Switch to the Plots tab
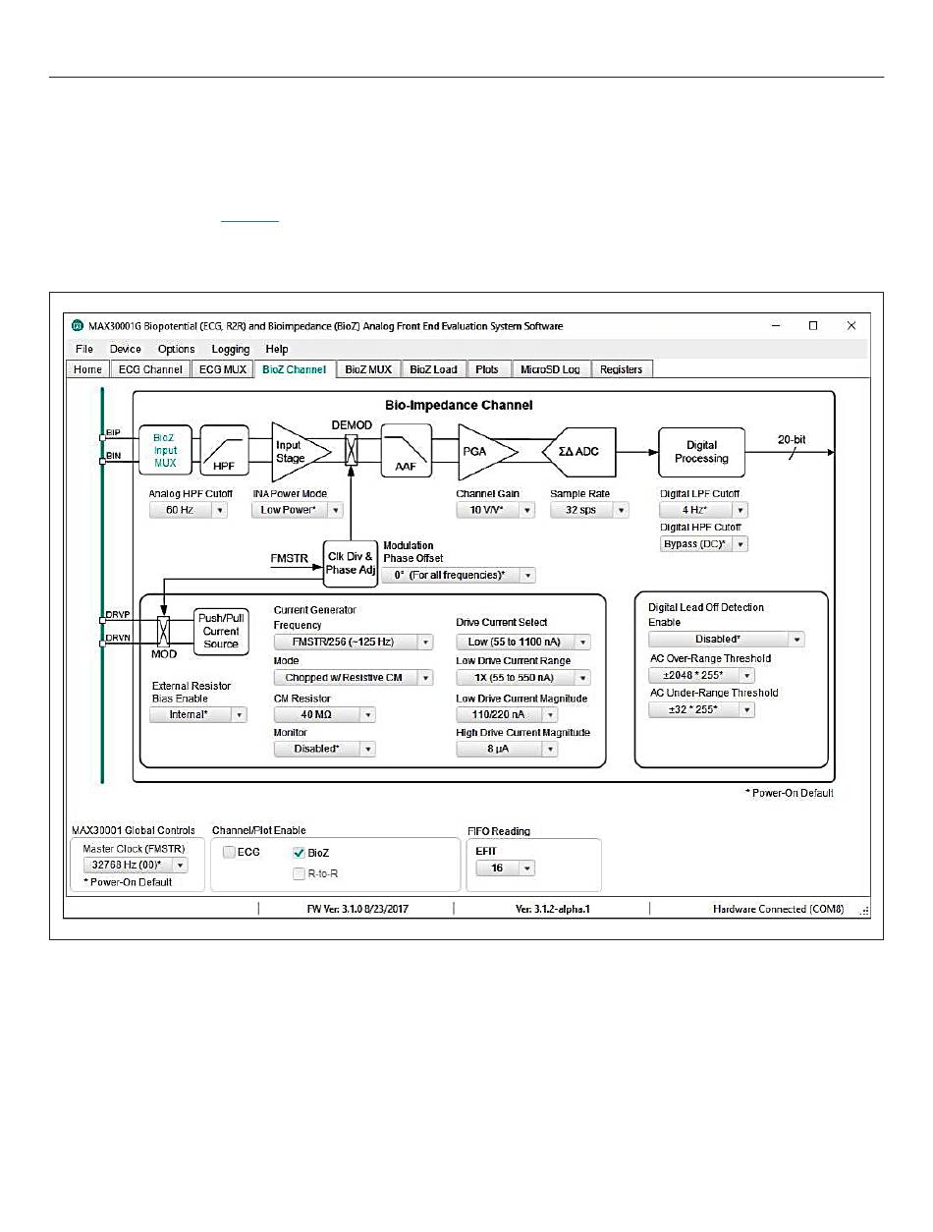Viewport: 933px width, 1232px height. (x=487, y=369)
